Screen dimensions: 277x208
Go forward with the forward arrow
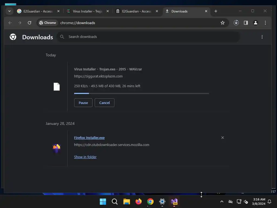tap(19, 23)
